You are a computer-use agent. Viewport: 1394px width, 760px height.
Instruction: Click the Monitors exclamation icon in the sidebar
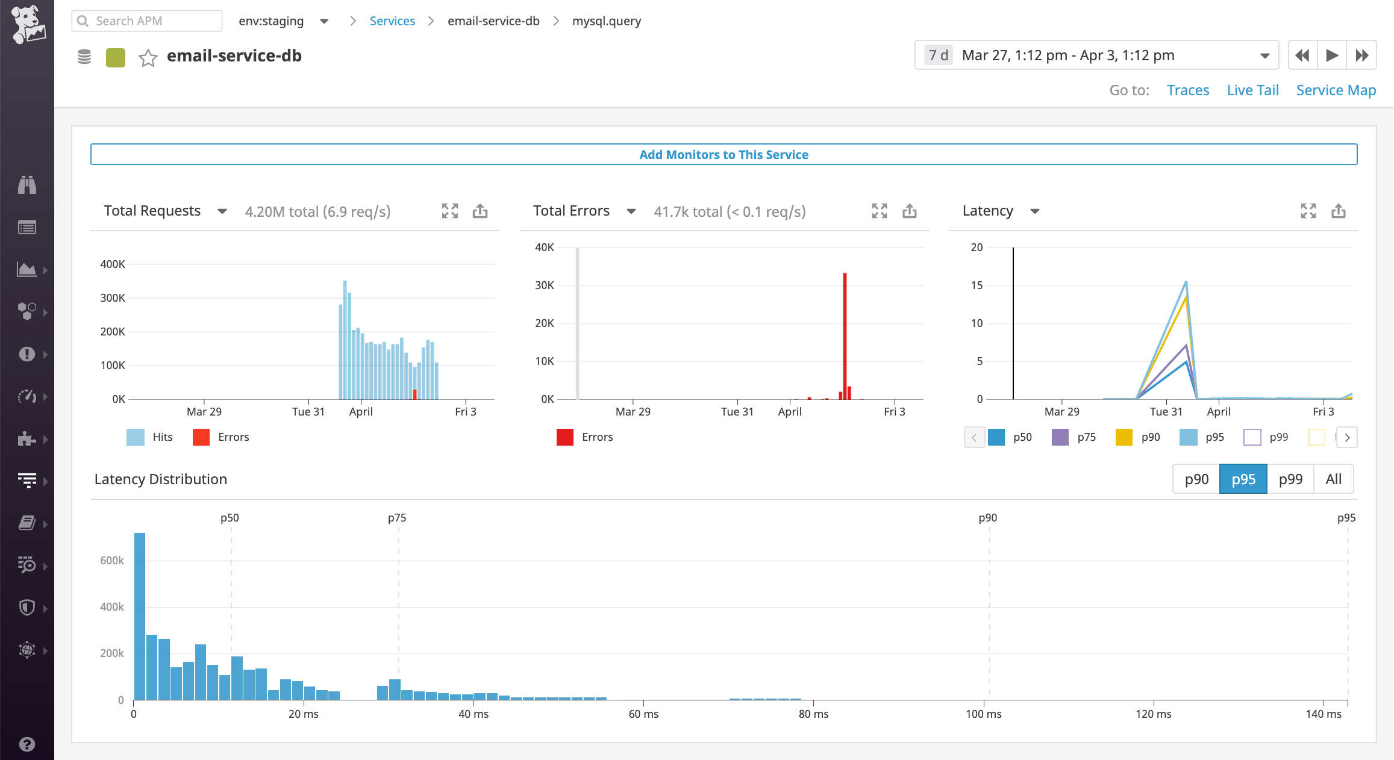click(x=27, y=354)
